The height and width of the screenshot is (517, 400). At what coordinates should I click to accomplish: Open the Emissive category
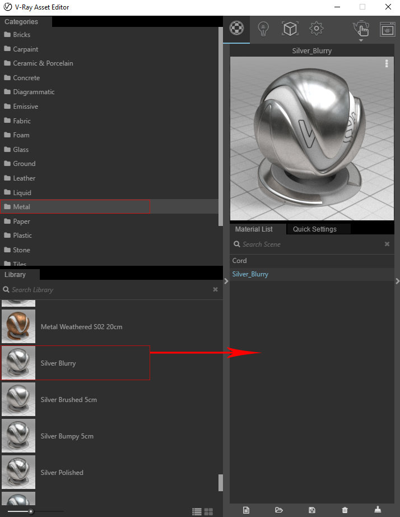tap(109, 107)
